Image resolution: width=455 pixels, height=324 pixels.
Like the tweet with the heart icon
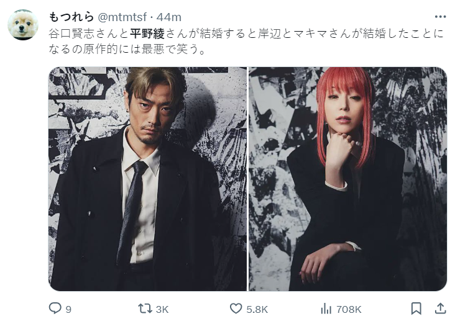point(236,308)
